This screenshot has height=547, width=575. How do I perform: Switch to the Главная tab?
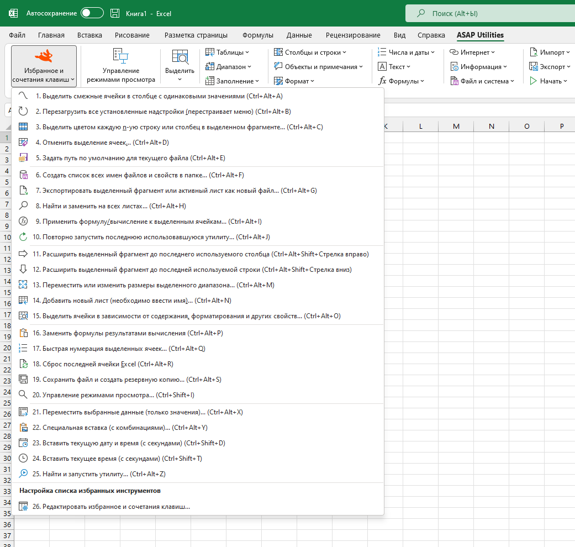pos(51,35)
